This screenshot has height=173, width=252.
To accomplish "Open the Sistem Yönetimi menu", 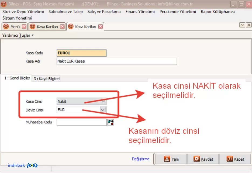I will pos(17,18).
